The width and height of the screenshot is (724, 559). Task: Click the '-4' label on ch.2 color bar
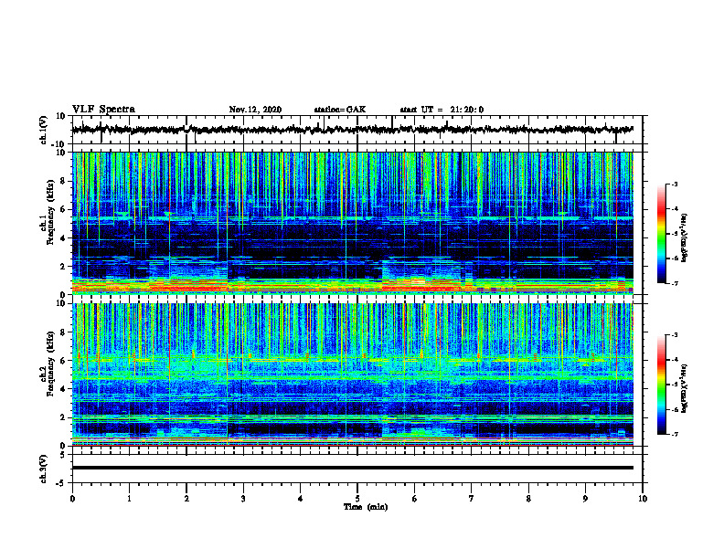coord(674,360)
